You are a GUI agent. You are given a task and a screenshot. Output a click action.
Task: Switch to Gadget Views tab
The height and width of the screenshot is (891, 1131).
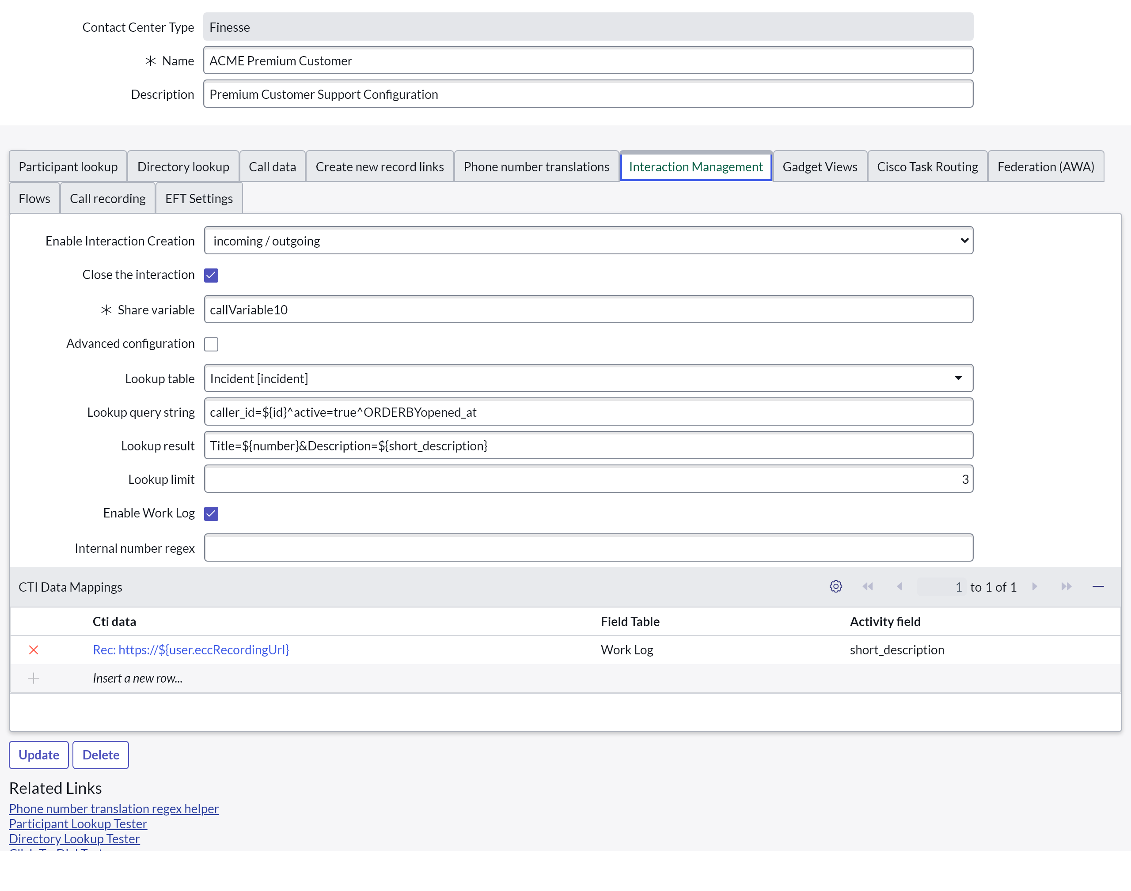click(x=820, y=166)
